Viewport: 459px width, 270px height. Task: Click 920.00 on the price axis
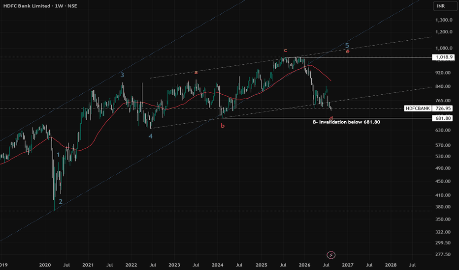pyautogui.click(x=443, y=73)
